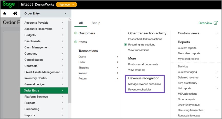Screen dimensions: 222x119
Task: Open Reports module in the sidebar
Action: 44,115
